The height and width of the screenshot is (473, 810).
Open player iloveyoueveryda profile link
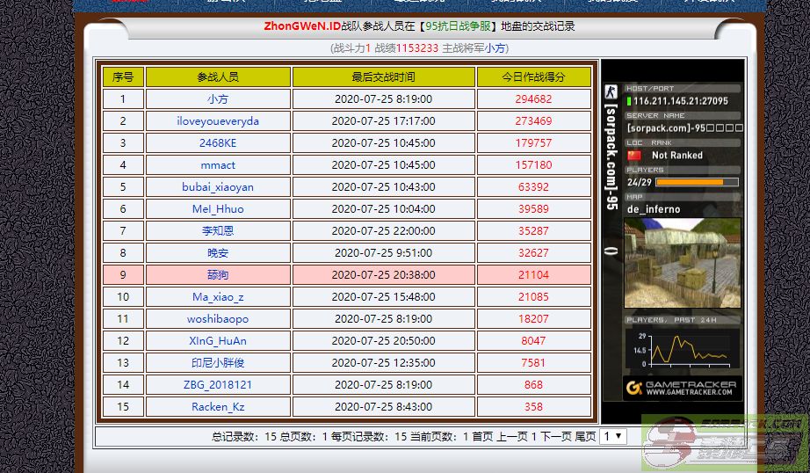(218, 121)
